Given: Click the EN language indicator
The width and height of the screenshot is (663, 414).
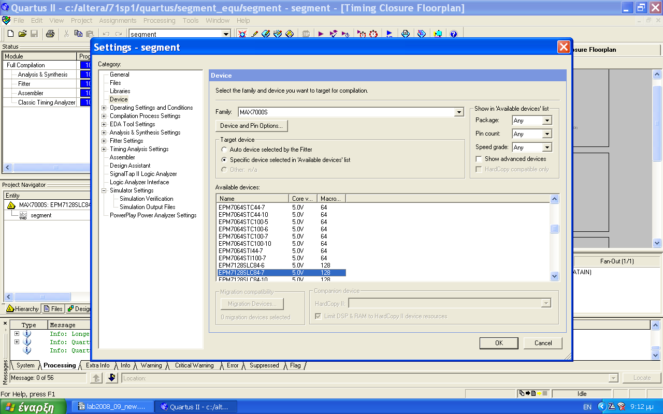Looking at the screenshot, I should coord(587,407).
